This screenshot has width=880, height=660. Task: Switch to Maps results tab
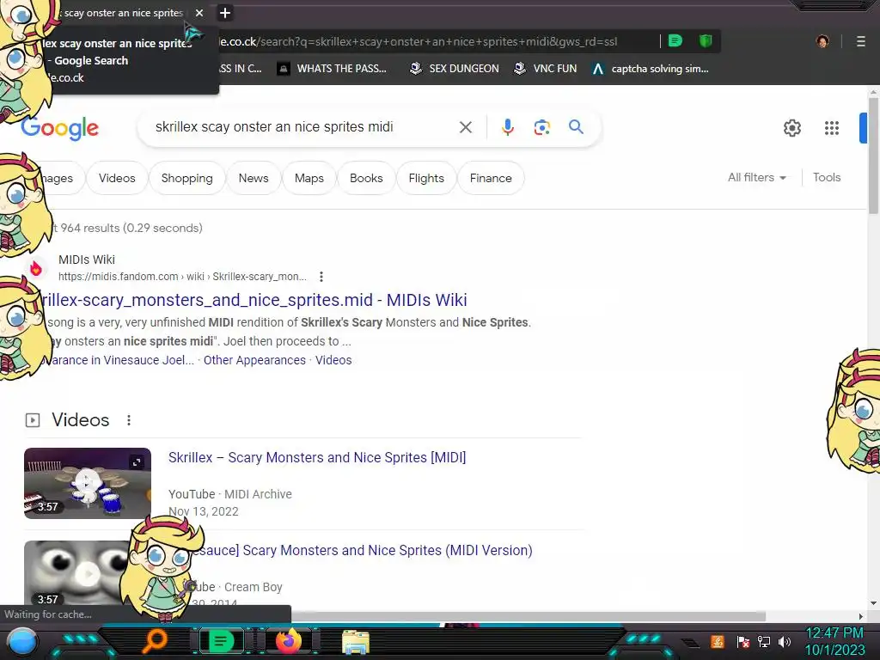click(x=309, y=178)
